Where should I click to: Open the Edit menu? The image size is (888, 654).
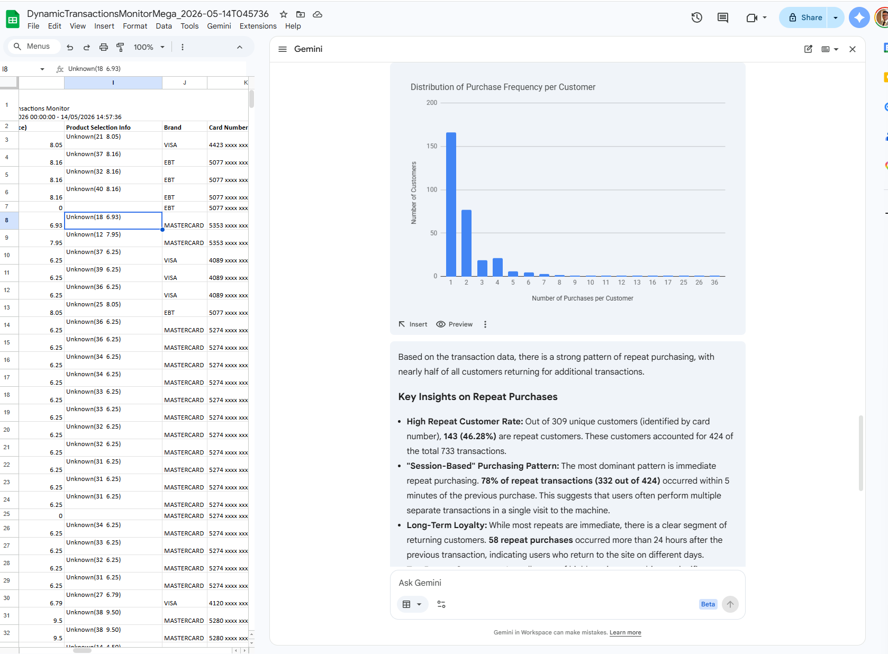pyautogui.click(x=55, y=26)
